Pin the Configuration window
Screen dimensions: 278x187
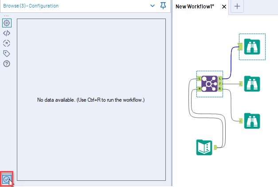point(163,6)
